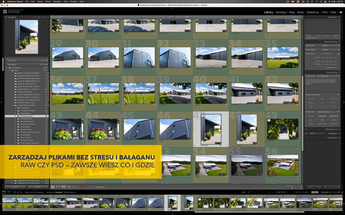Collapse the Histogram panel
The image size is (345, 215).
coord(339,17)
